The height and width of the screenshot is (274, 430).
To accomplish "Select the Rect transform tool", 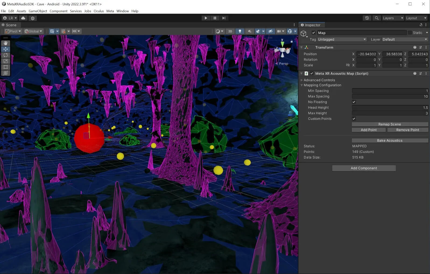I will tap(5, 67).
